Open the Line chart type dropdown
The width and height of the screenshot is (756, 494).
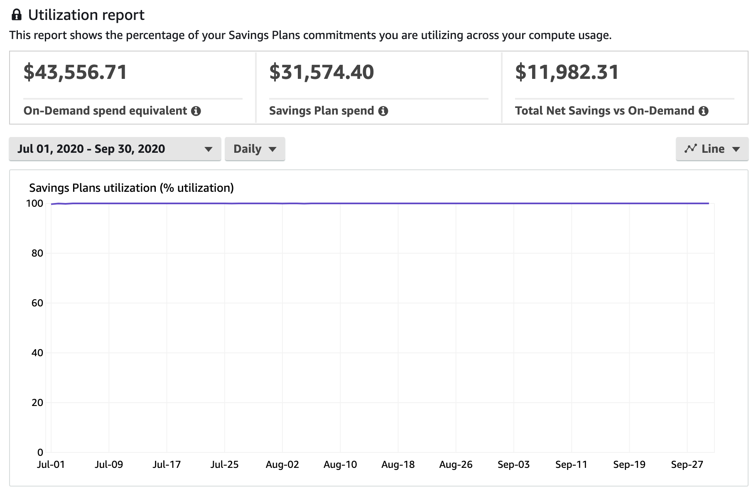point(712,149)
